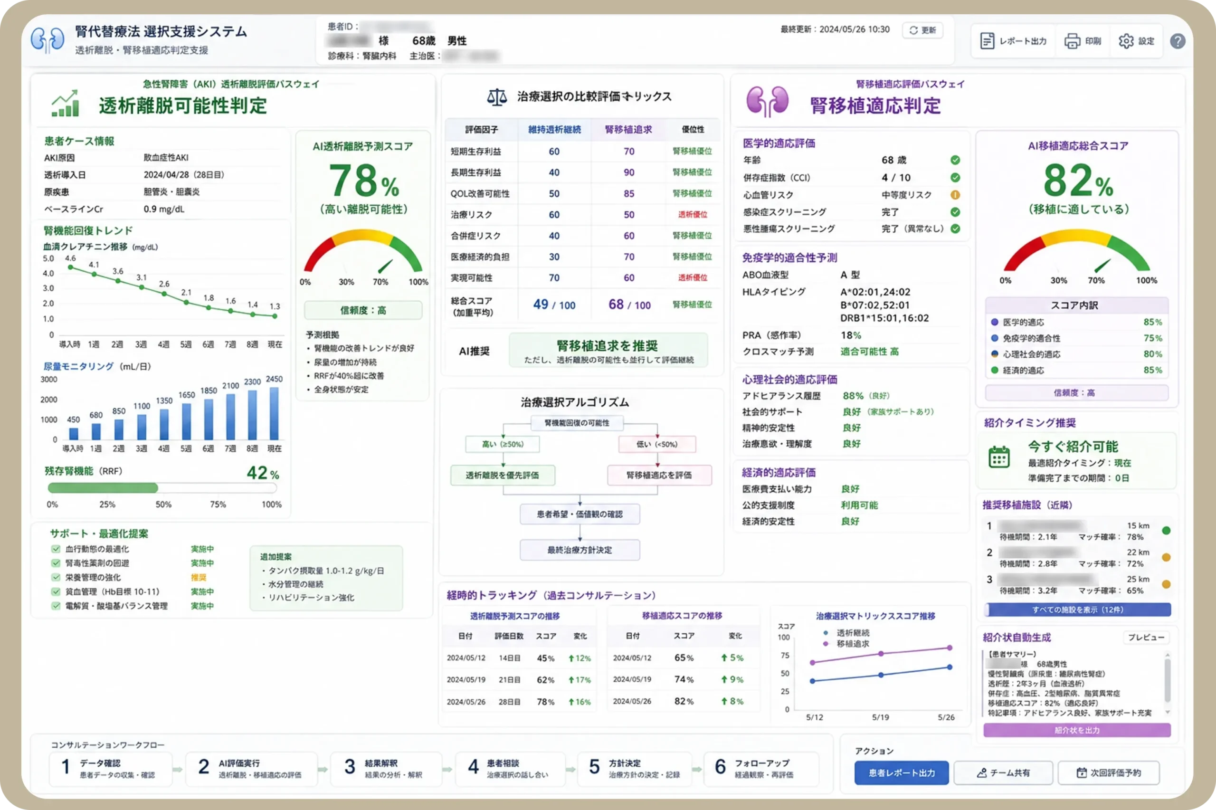
Task: Click 腎移植追求 column header
Action: coord(628,130)
